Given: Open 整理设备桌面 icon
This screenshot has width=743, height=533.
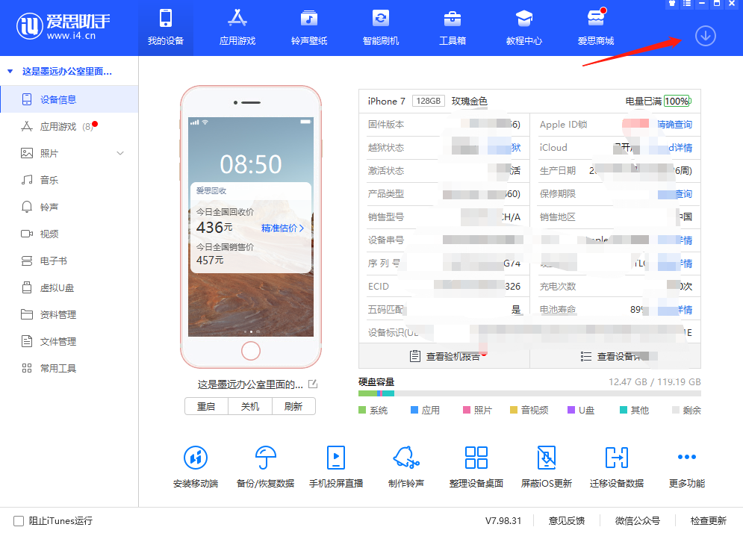Looking at the screenshot, I should [x=476, y=458].
